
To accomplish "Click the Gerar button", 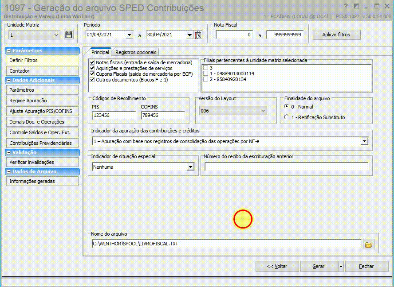I will (319, 267).
